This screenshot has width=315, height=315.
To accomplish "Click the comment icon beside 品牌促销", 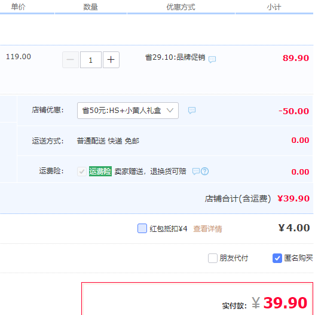I will [212, 59].
